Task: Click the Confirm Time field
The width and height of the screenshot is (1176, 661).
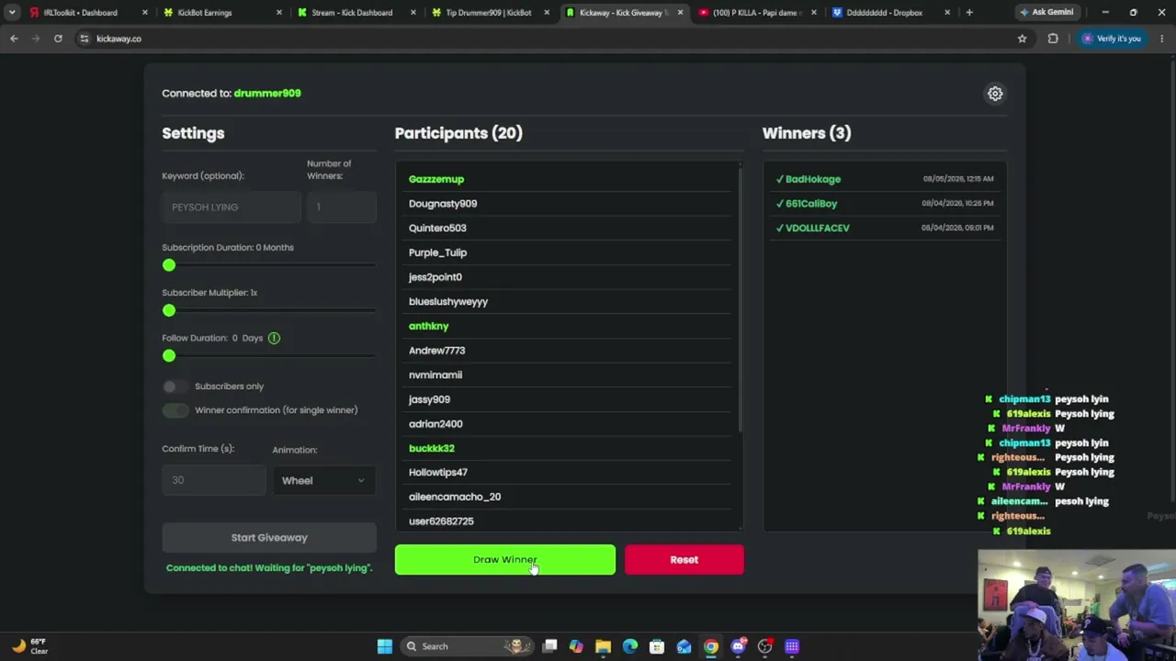Action: click(213, 480)
